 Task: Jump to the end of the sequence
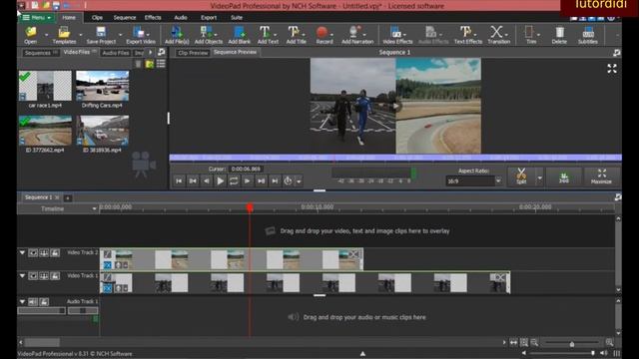276,180
